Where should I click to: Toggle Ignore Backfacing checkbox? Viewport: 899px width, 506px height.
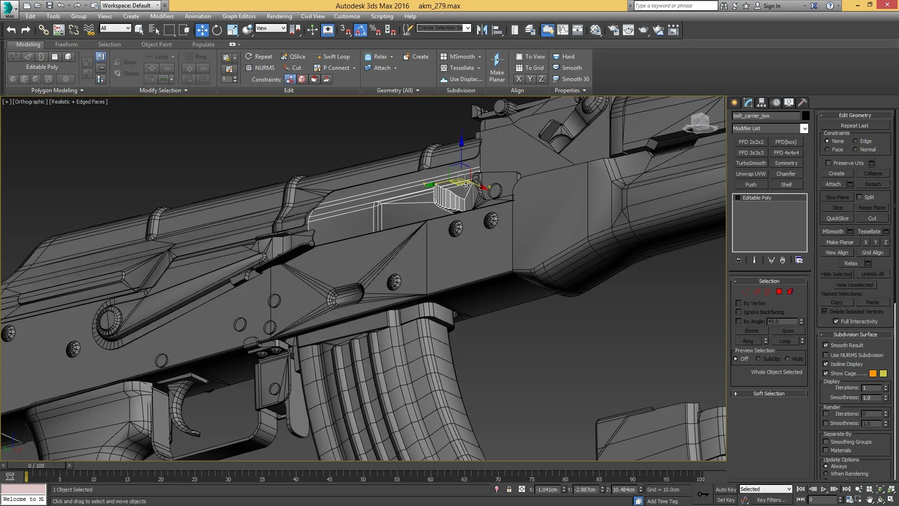739,312
